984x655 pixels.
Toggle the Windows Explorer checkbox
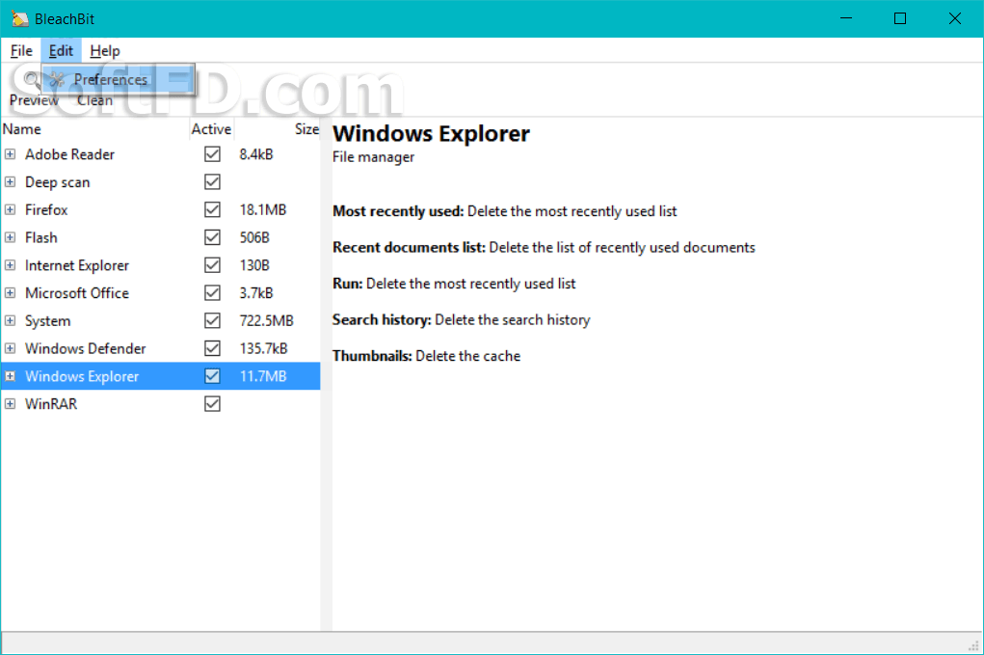(x=212, y=376)
